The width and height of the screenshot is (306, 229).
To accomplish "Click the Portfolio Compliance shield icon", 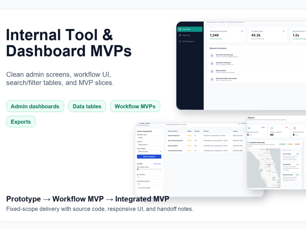I will [272, 128].
